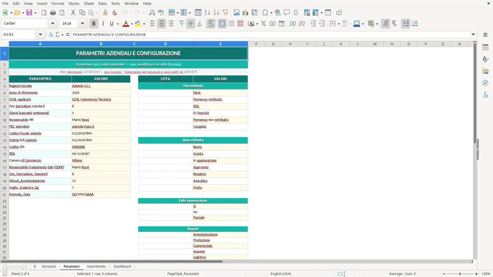Open the Data menu
This screenshot has width=493, height=277.
click(102, 3)
